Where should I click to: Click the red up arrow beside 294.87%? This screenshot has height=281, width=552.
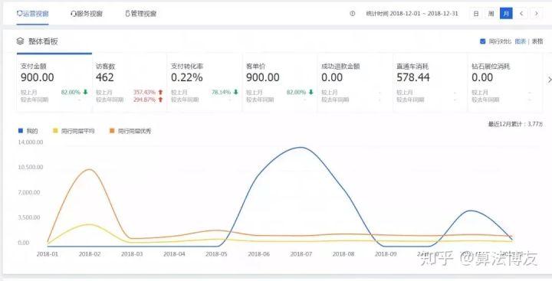(x=160, y=100)
